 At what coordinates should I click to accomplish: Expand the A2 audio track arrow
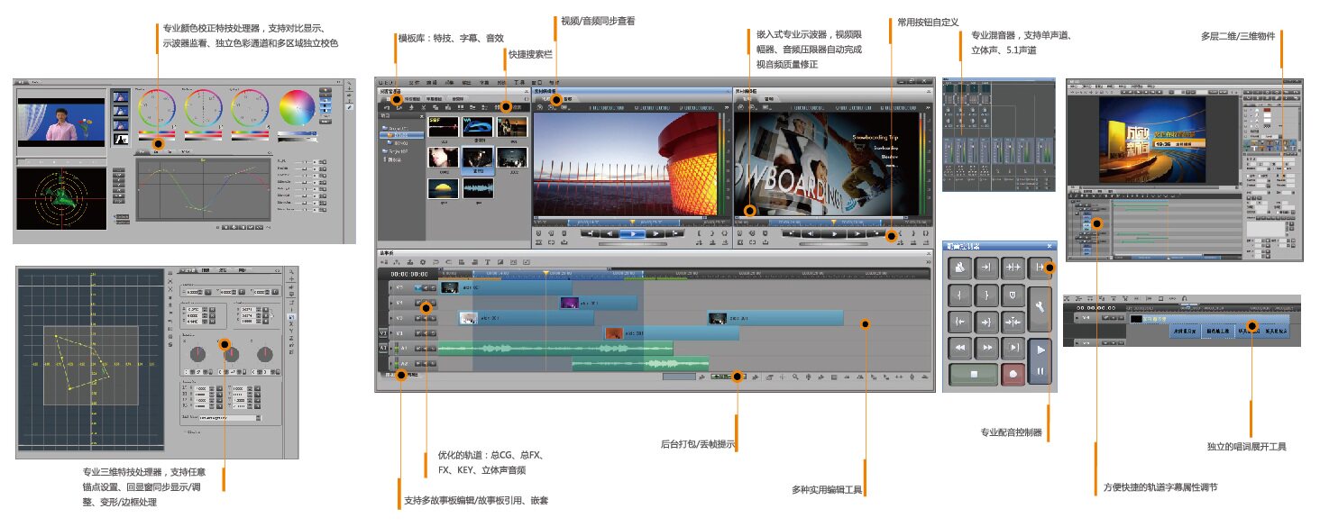pyautogui.click(x=391, y=363)
